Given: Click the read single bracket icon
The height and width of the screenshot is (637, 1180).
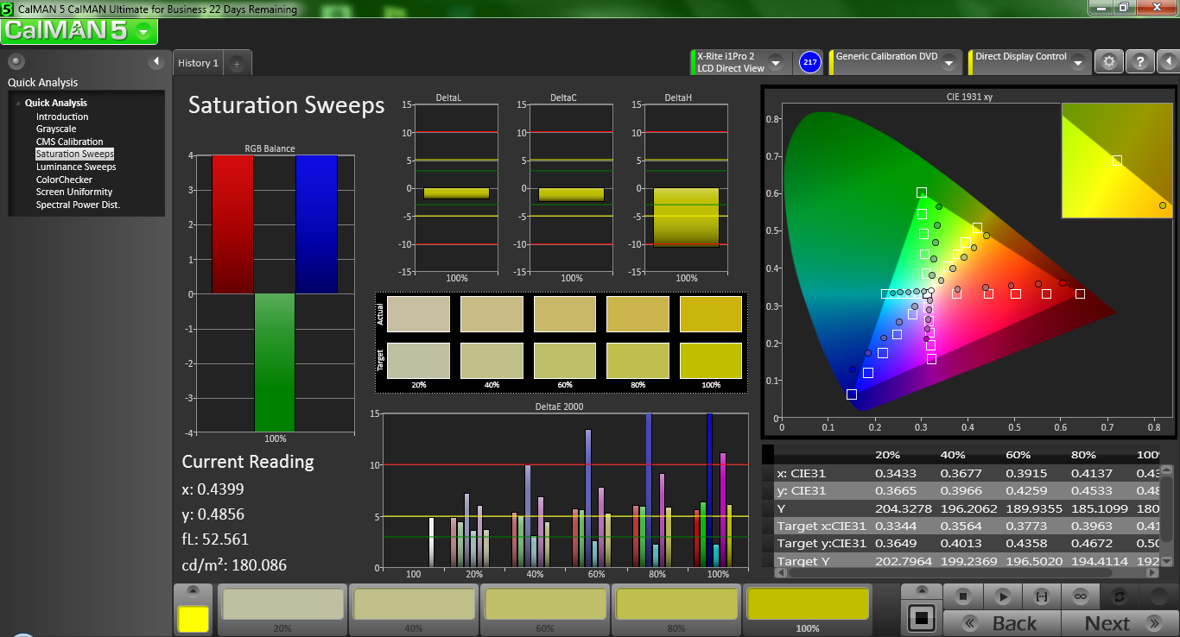Looking at the screenshot, I should coord(1041,596).
